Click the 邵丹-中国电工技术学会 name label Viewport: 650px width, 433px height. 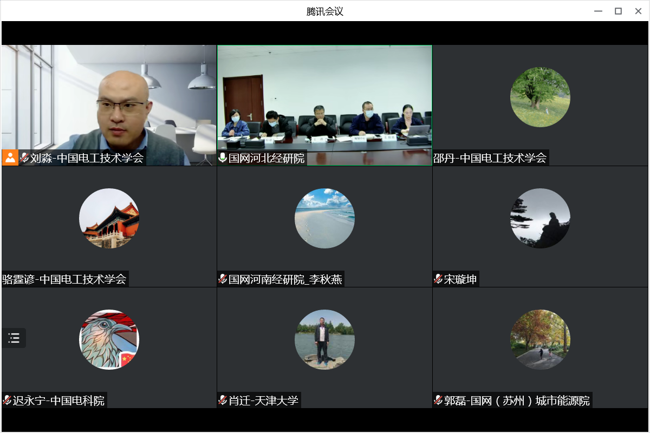(490, 158)
